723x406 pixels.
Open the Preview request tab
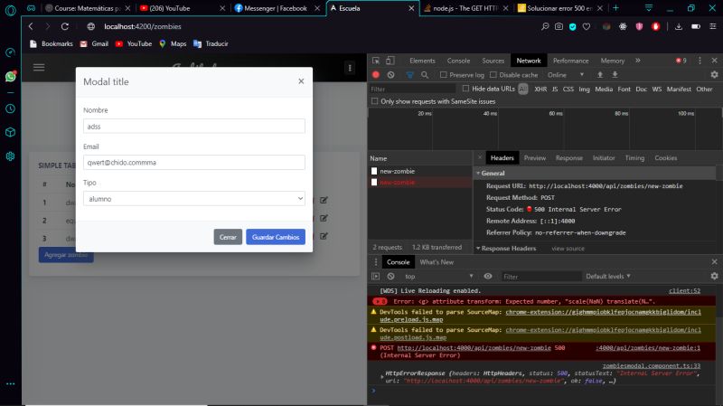[x=534, y=157]
